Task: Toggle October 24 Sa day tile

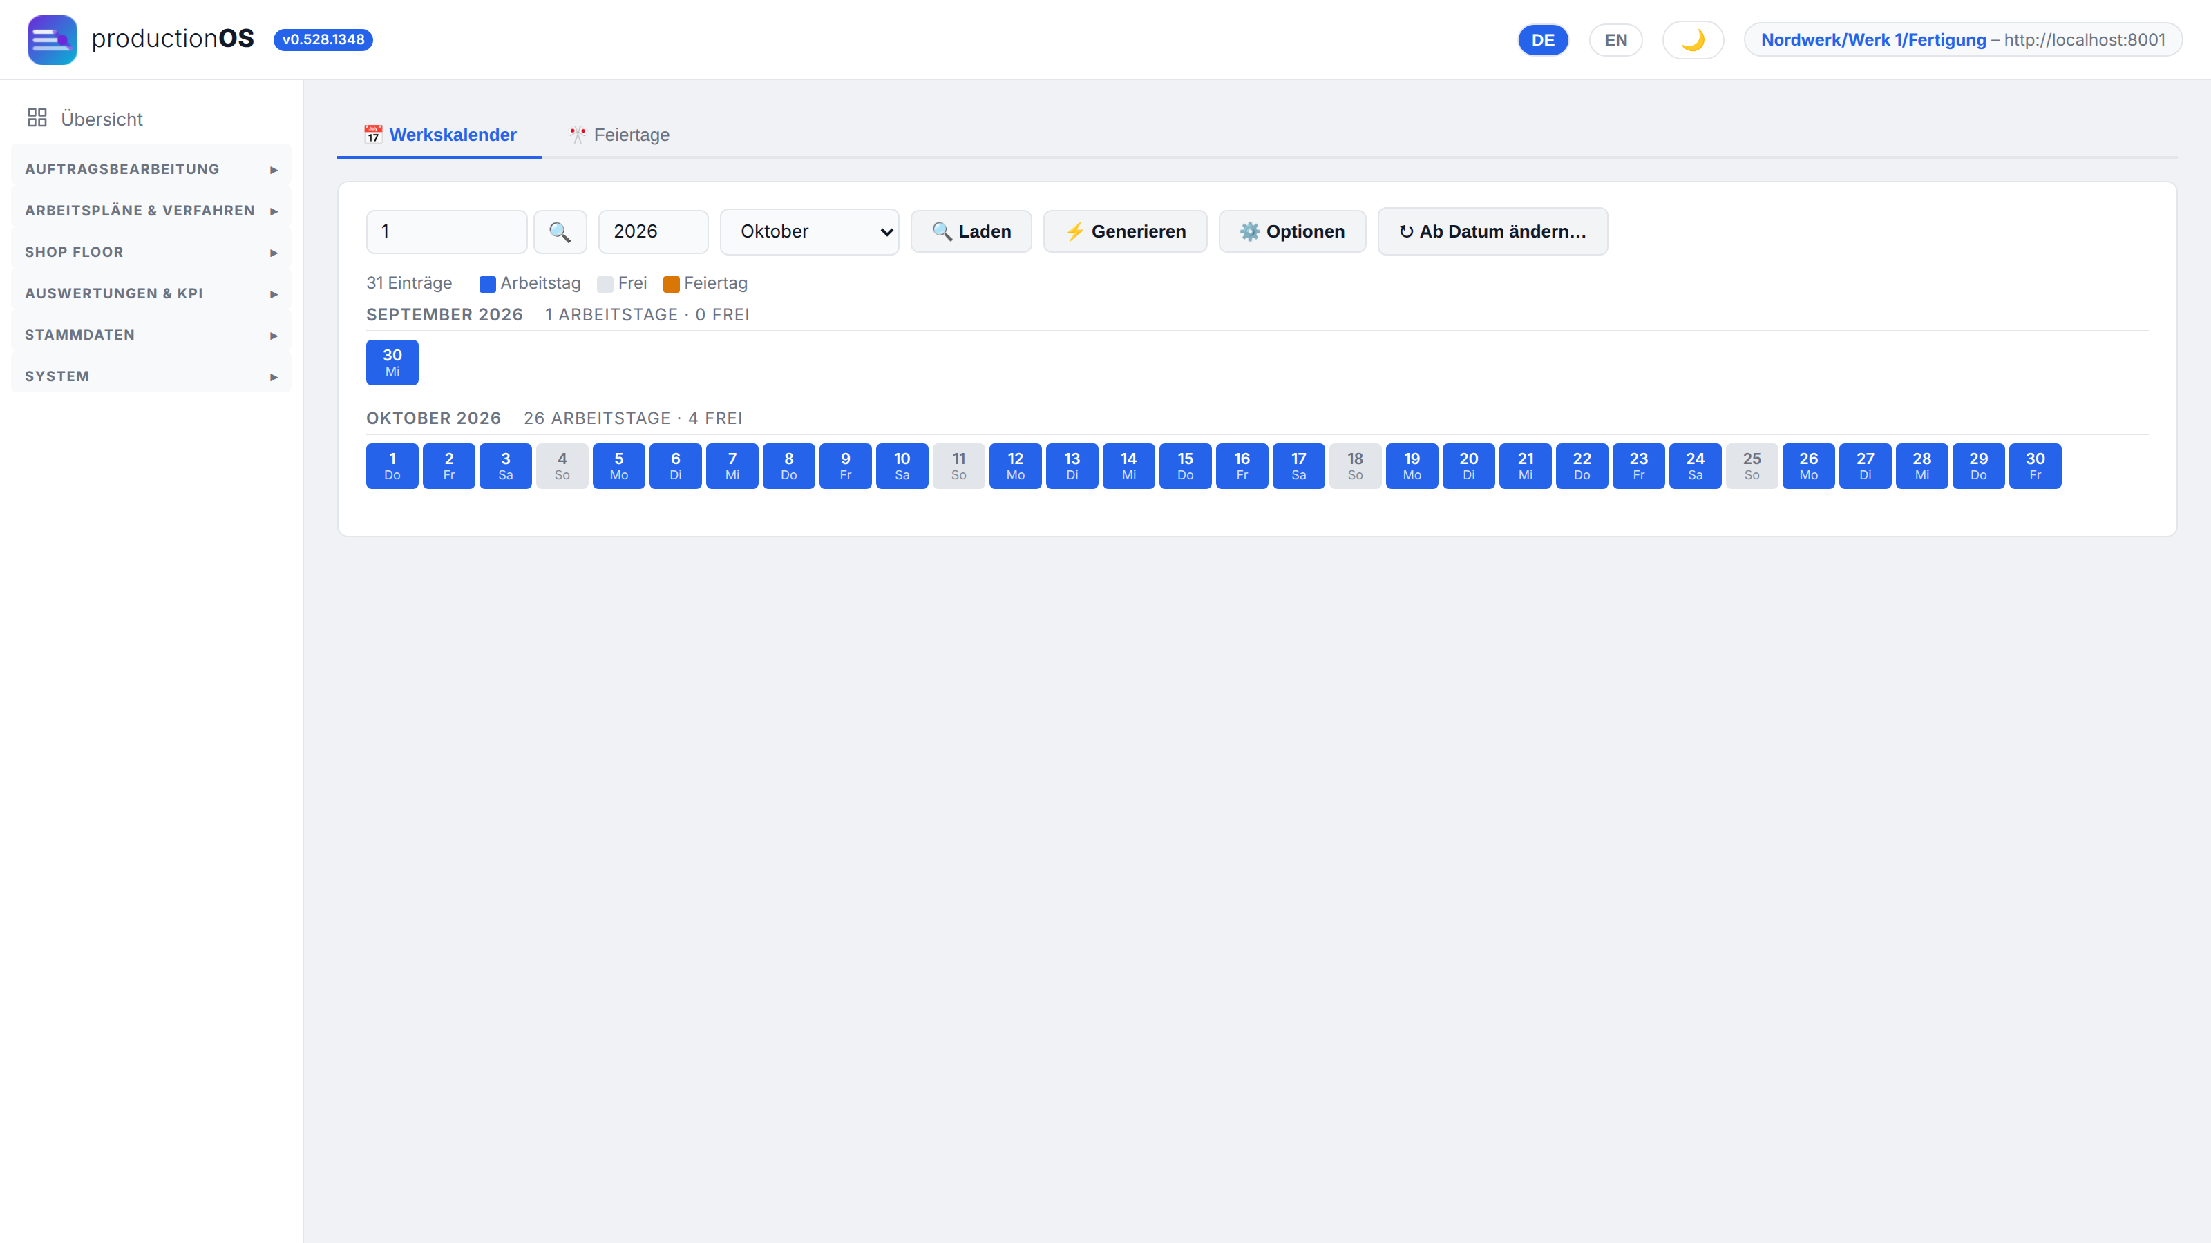Action: point(1695,466)
